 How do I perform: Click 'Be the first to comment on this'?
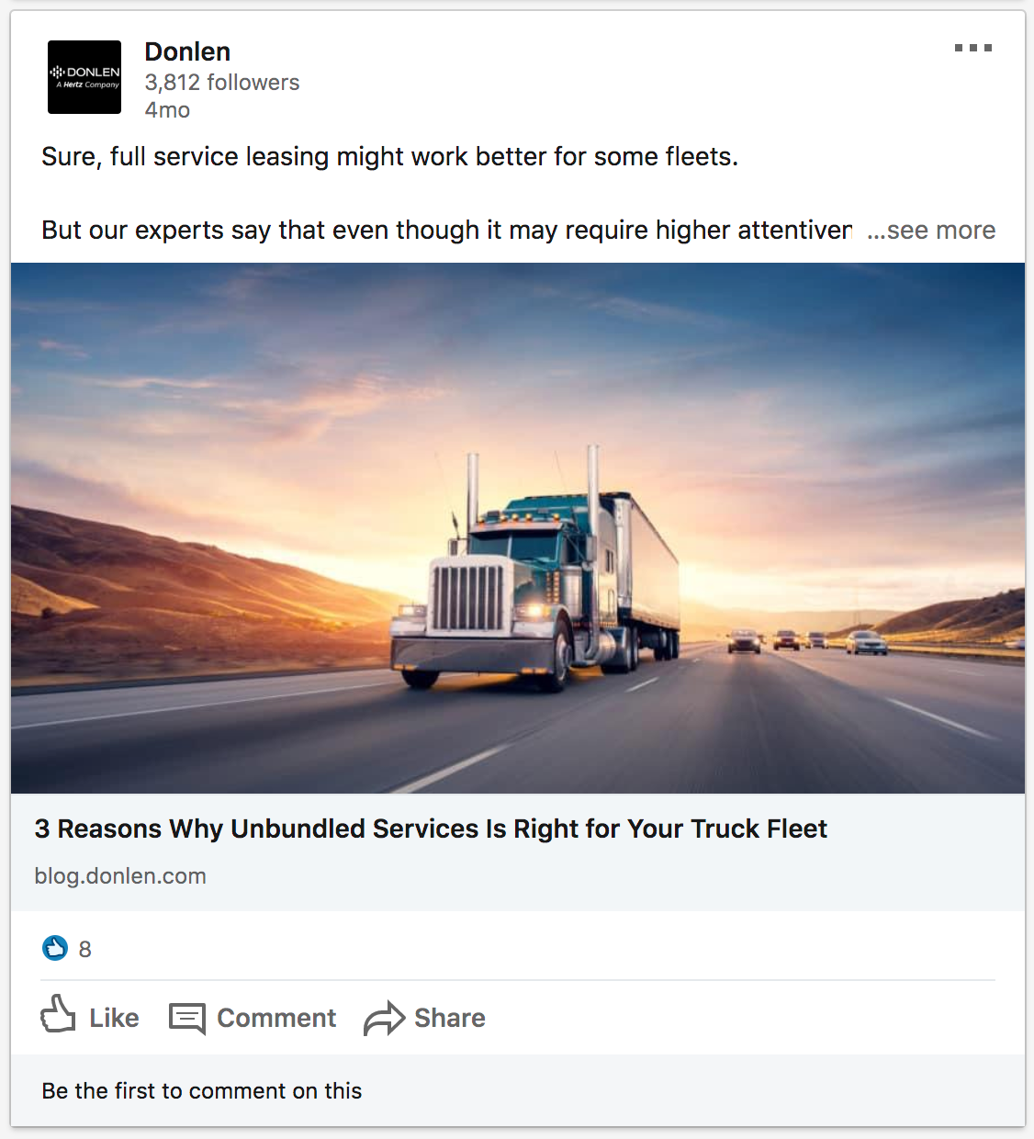pyautogui.click(x=202, y=1091)
